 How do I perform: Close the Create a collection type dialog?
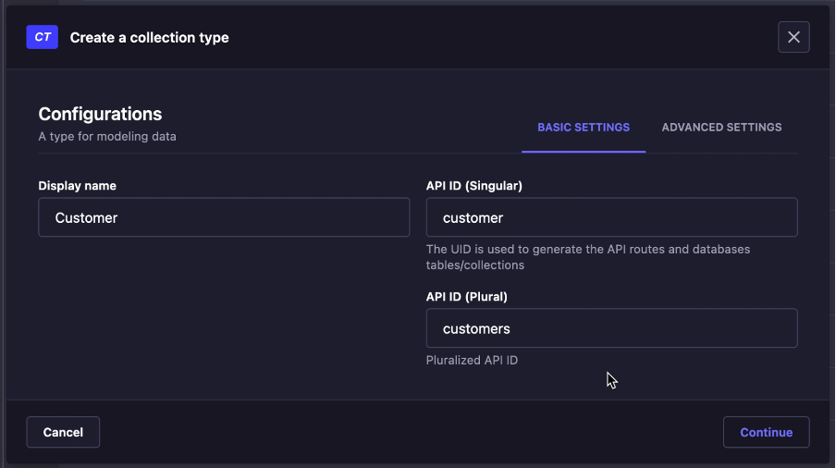tap(793, 37)
